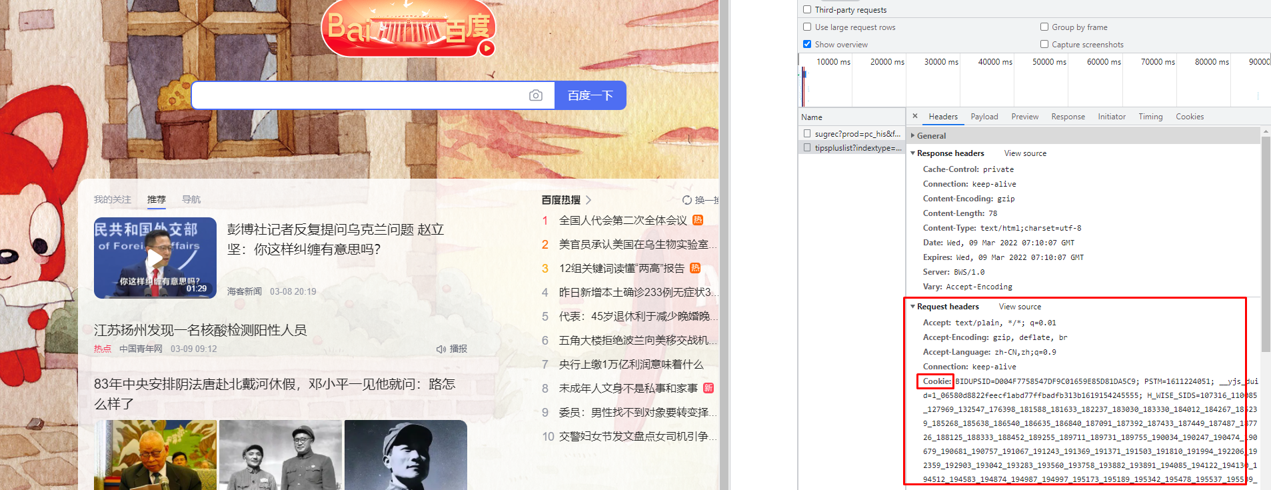Click the DevTools headers vertical scrollbar
The height and width of the screenshot is (490, 1271).
1266,243
